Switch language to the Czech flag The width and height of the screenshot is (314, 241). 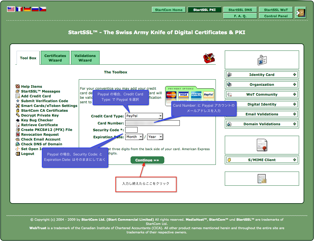[x=43, y=9]
